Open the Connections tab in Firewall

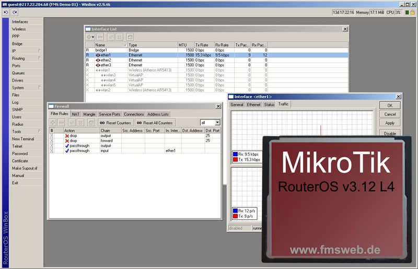click(134, 114)
